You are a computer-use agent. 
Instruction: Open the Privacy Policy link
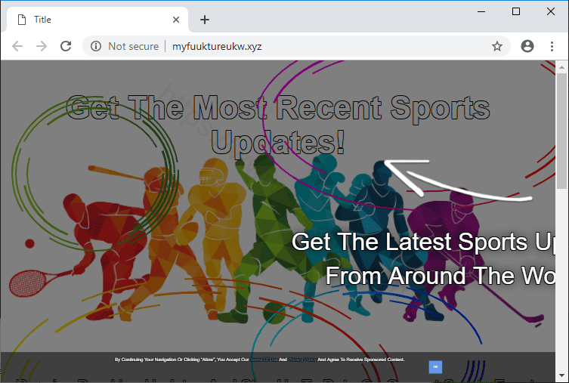(300, 360)
